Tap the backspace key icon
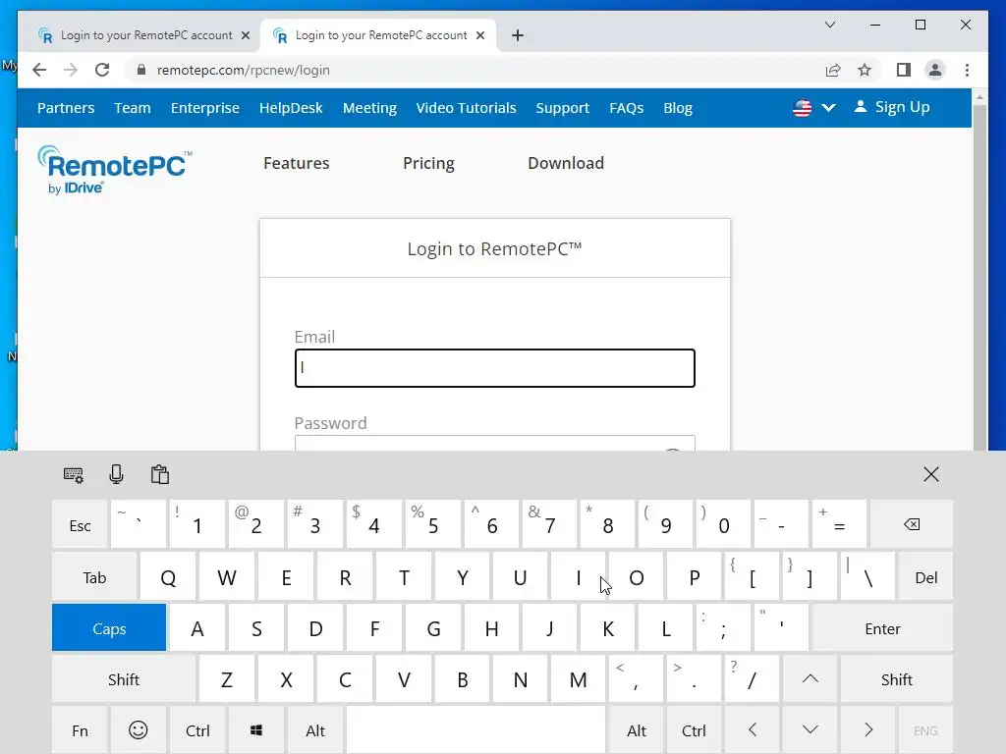1006x754 pixels. 911,524
